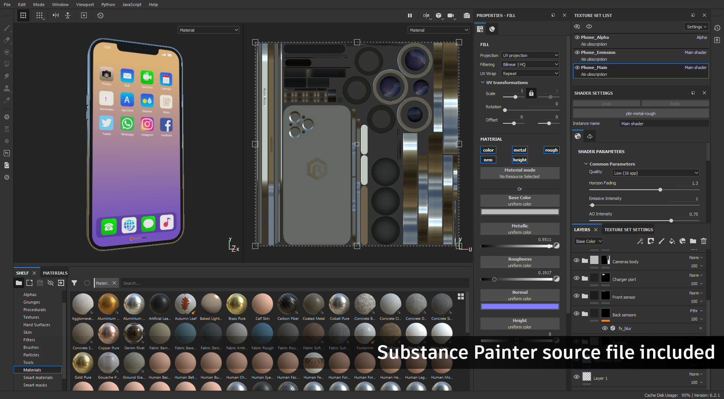724x399 pixels.
Task: Delete the selected layer with trash icon
Action: click(704, 241)
